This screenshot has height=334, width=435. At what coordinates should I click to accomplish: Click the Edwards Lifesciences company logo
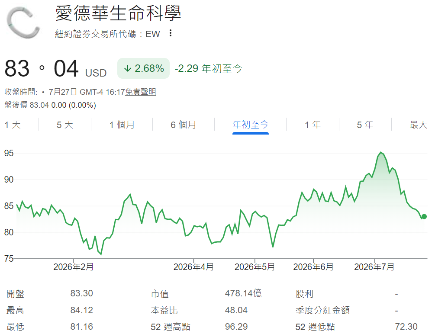tap(23, 22)
